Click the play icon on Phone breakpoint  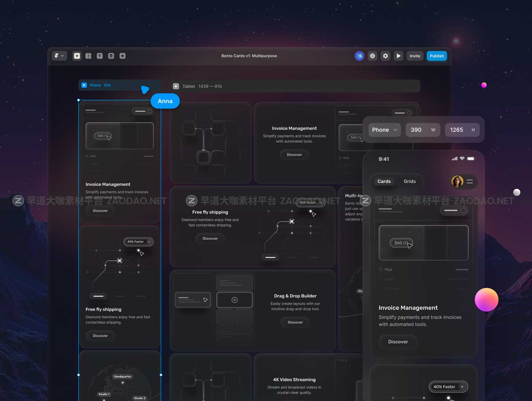coord(84,85)
